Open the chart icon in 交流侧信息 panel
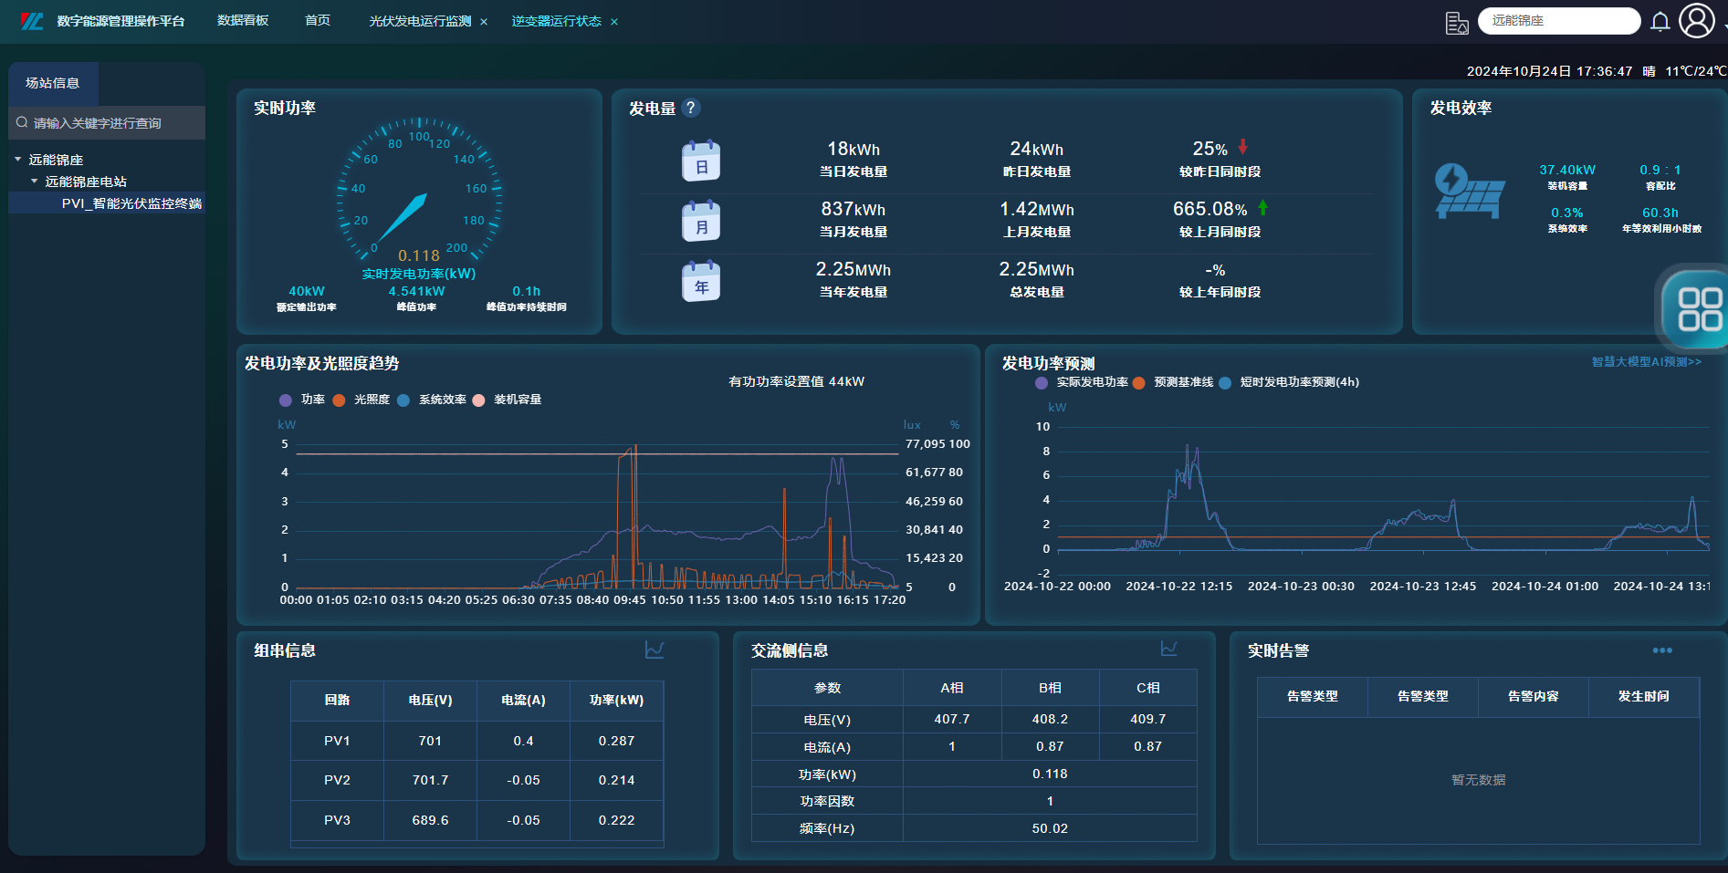This screenshot has height=873, width=1728. 1168,649
